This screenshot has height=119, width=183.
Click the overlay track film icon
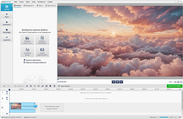(x=3, y=98)
